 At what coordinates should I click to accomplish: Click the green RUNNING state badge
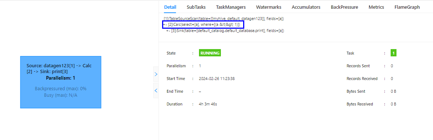[210, 53]
